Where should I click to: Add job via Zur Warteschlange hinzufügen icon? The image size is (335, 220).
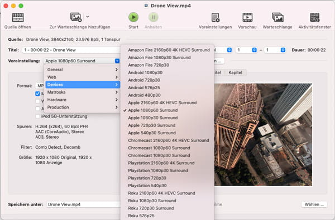coord(76,17)
